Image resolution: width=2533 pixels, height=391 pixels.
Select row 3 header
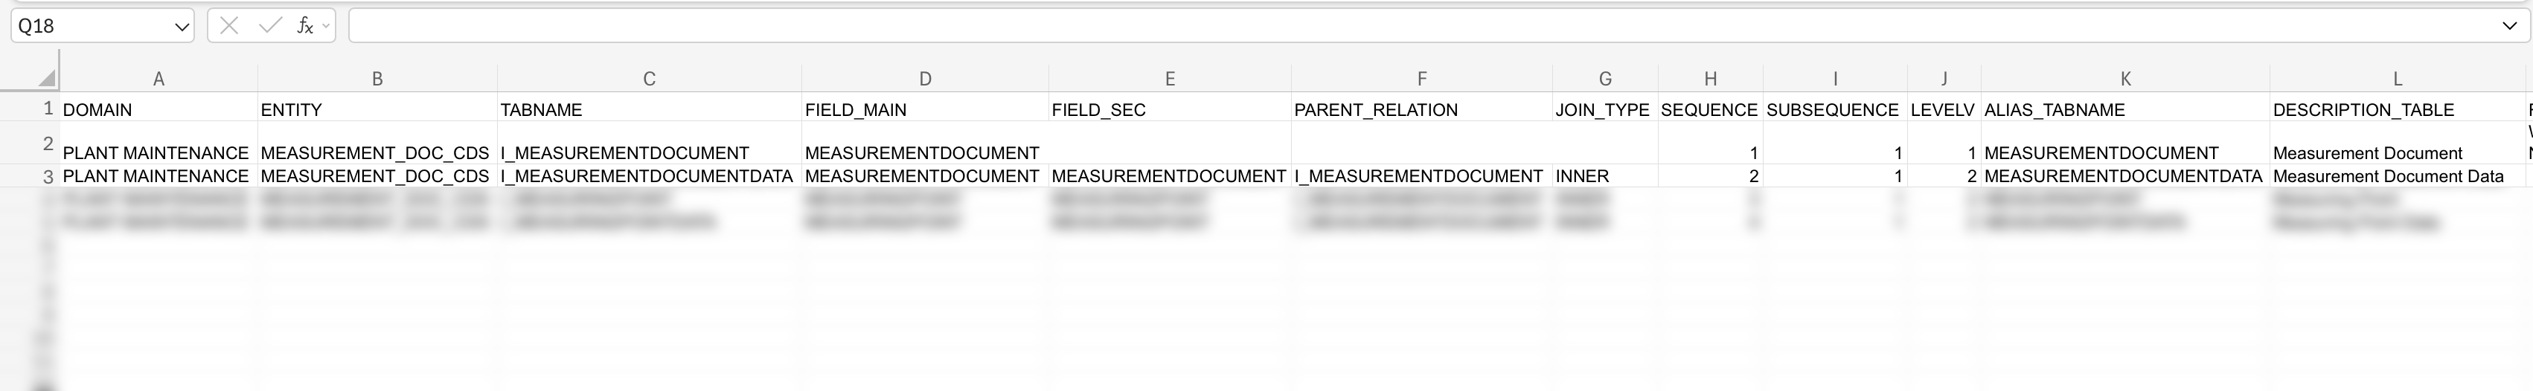[46, 177]
